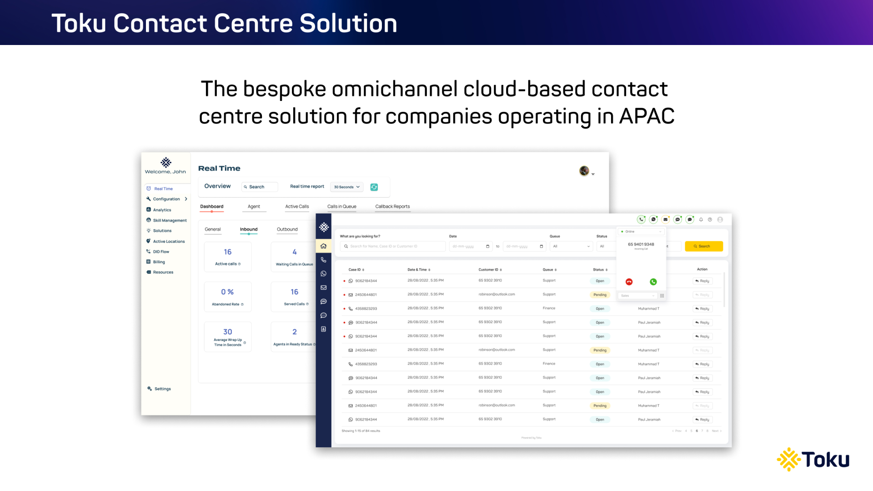Open the home icon in dark sidebar
The width and height of the screenshot is (873, 491).
pos(323,246)
